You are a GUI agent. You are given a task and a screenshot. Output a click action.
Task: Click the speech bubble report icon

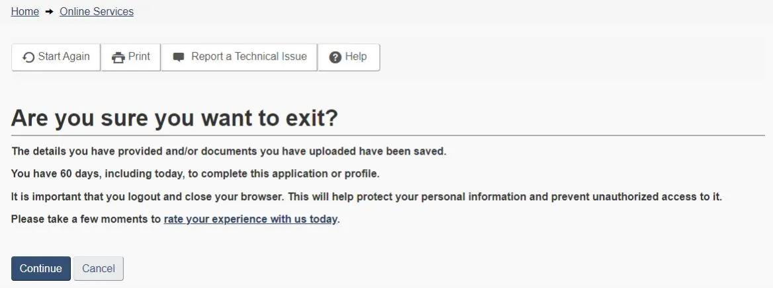click(x=178, y=57)
